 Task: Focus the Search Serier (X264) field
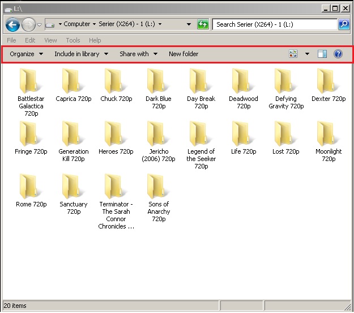click(275, 24)
